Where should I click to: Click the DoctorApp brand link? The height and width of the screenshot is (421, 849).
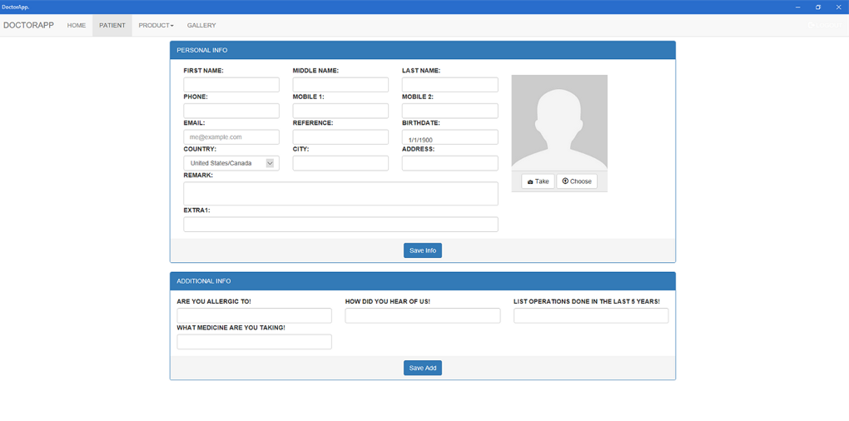[x=28, y=26]
